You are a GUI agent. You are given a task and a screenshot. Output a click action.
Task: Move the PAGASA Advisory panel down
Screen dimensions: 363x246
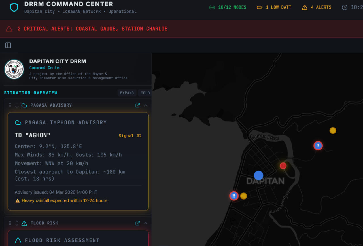[17, 107]
